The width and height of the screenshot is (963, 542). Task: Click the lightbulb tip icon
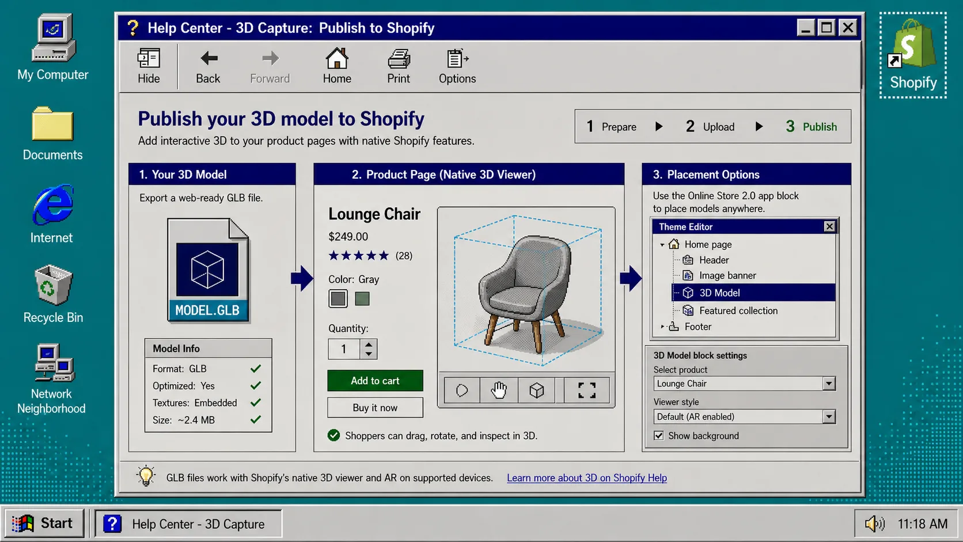click(146, 476)
